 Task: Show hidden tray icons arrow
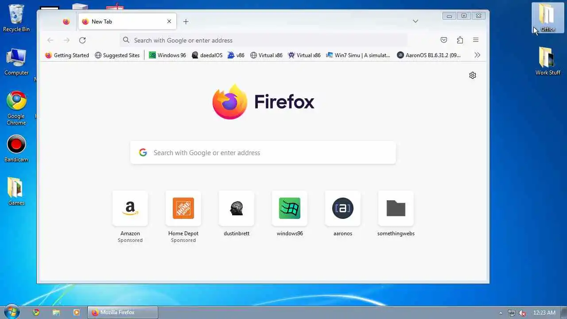tap(501, 313)
